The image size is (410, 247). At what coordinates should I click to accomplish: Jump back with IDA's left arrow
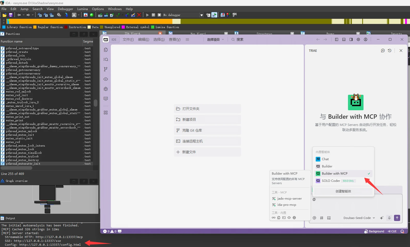point(19,15)
